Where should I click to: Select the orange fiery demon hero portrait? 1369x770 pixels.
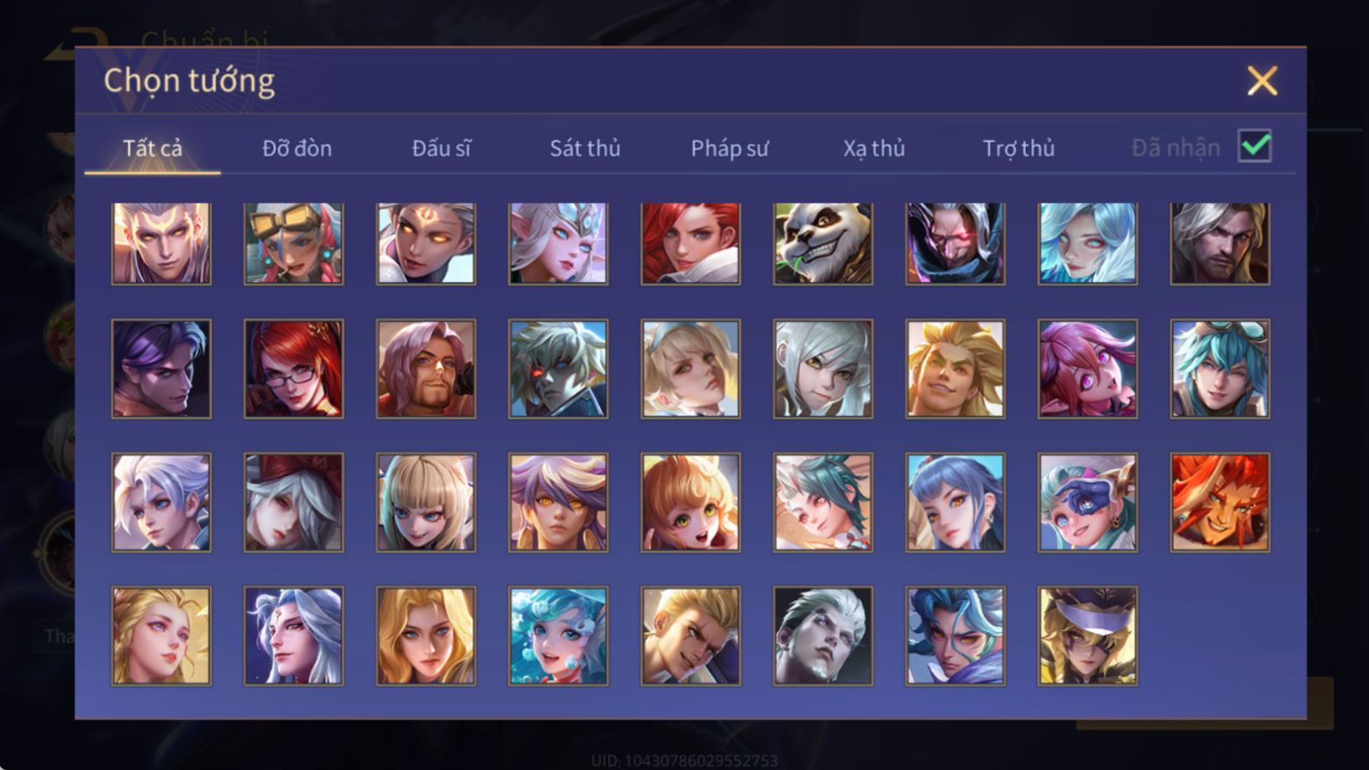click(x=1220, y=502)
